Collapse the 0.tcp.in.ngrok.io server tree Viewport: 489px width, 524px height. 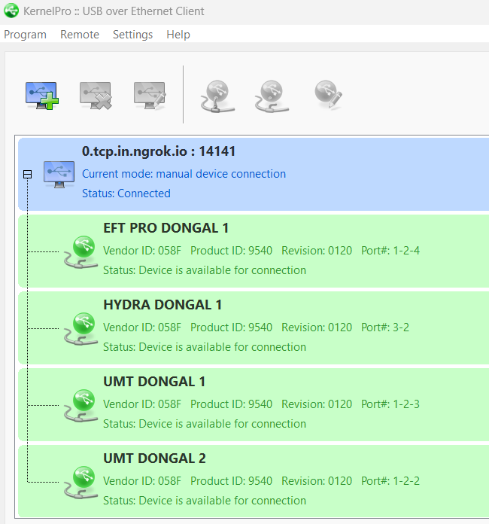pyautogui.click(x=27, y=174)
